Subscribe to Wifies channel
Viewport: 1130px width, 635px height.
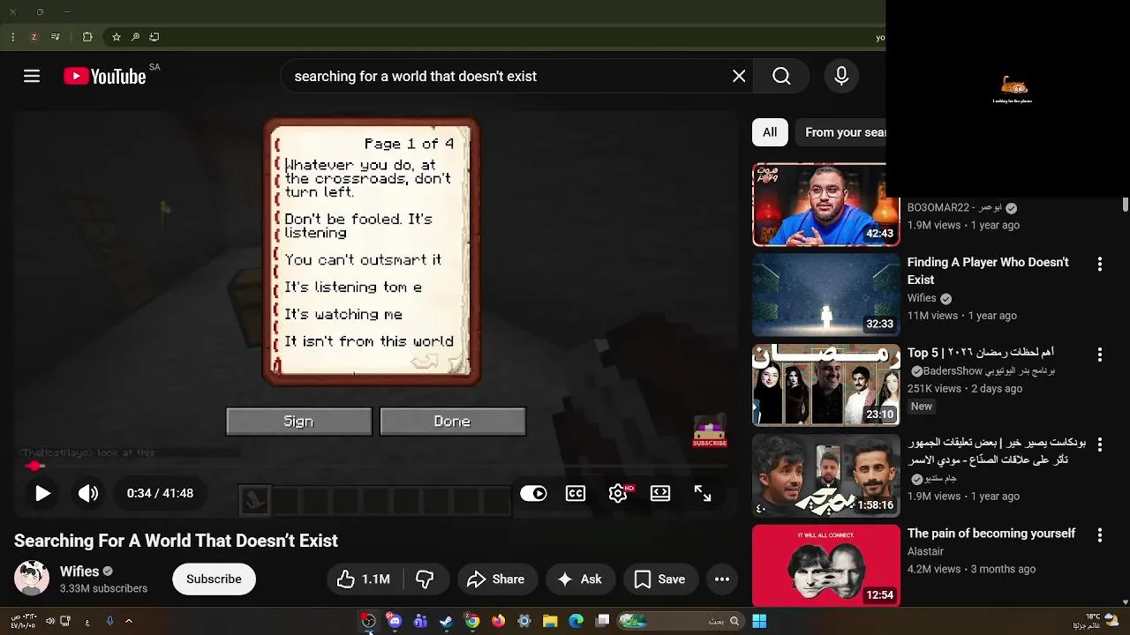click(214, 579)
